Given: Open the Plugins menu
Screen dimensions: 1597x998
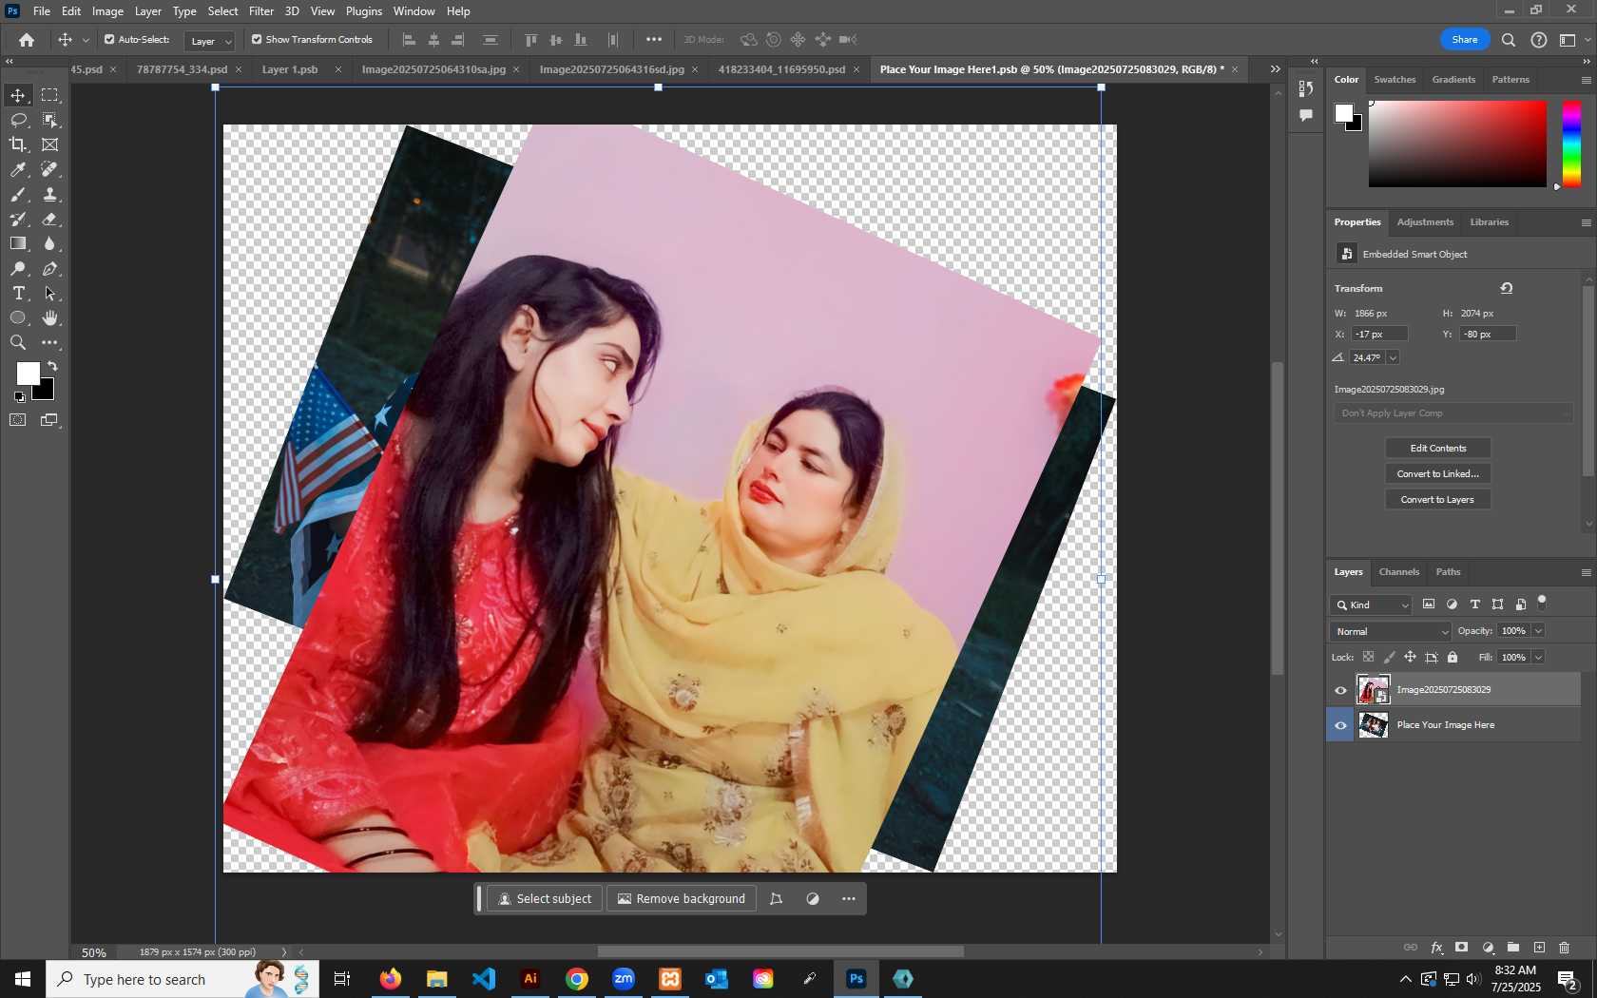Looking at the screenshot, I should point(364,11).
